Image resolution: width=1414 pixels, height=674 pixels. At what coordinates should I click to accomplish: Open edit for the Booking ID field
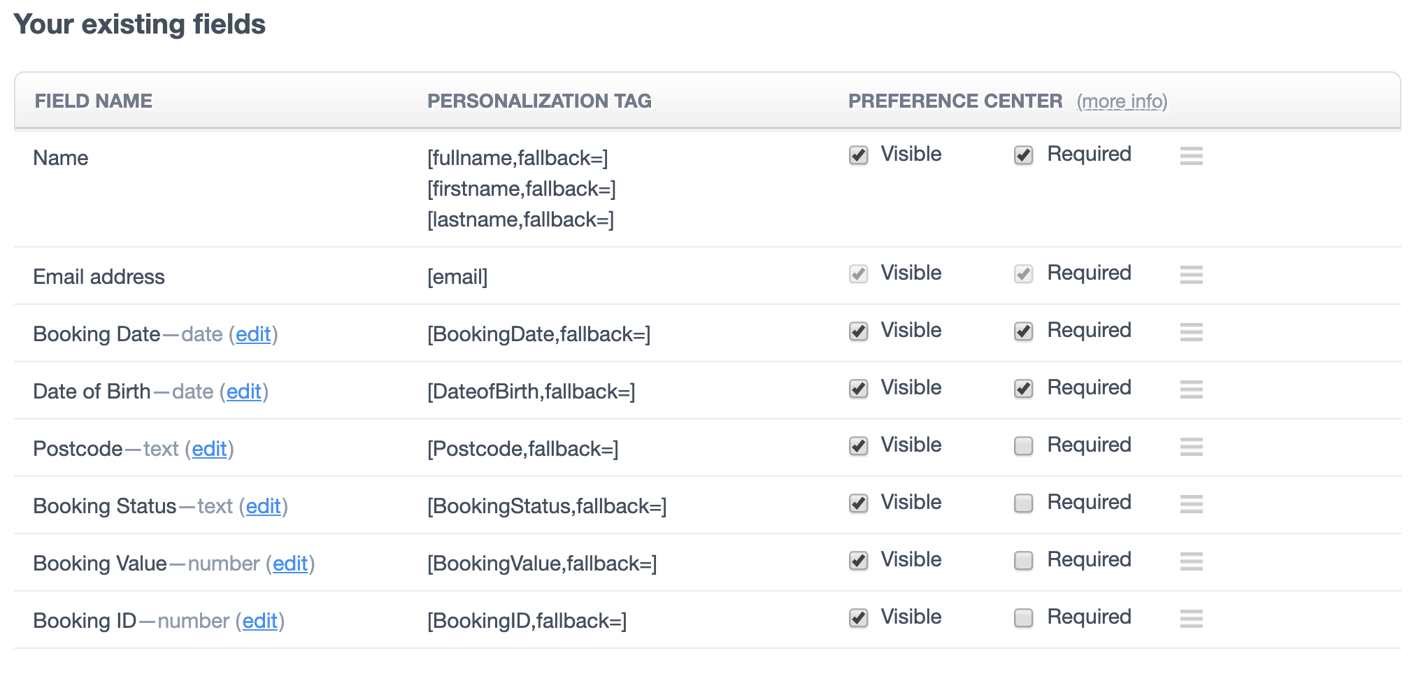(x=260, y=622)
